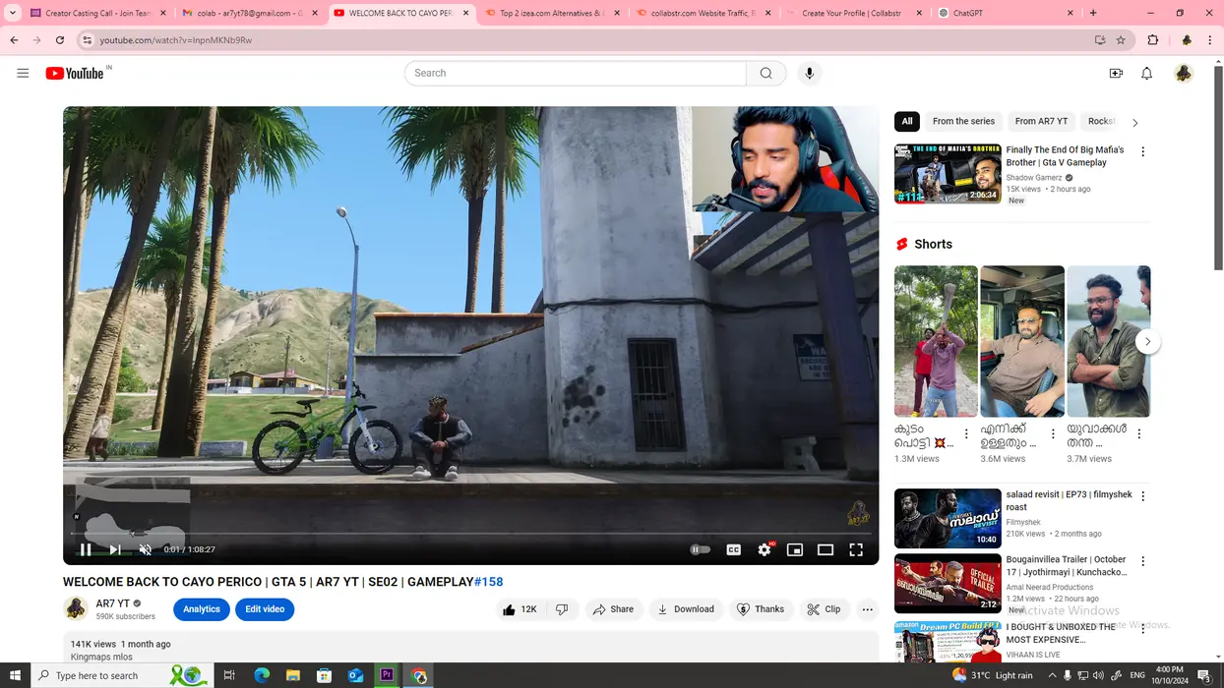Pause the video
Screen dimensions: 1224x688
click(86, 549)
